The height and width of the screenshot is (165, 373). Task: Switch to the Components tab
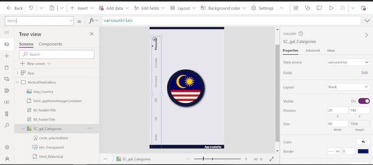(x=50, y=44)
